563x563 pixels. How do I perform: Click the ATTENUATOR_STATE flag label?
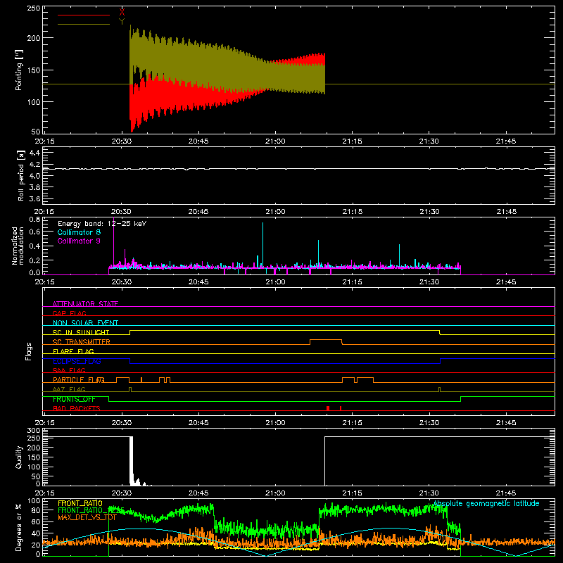point(85,304)
